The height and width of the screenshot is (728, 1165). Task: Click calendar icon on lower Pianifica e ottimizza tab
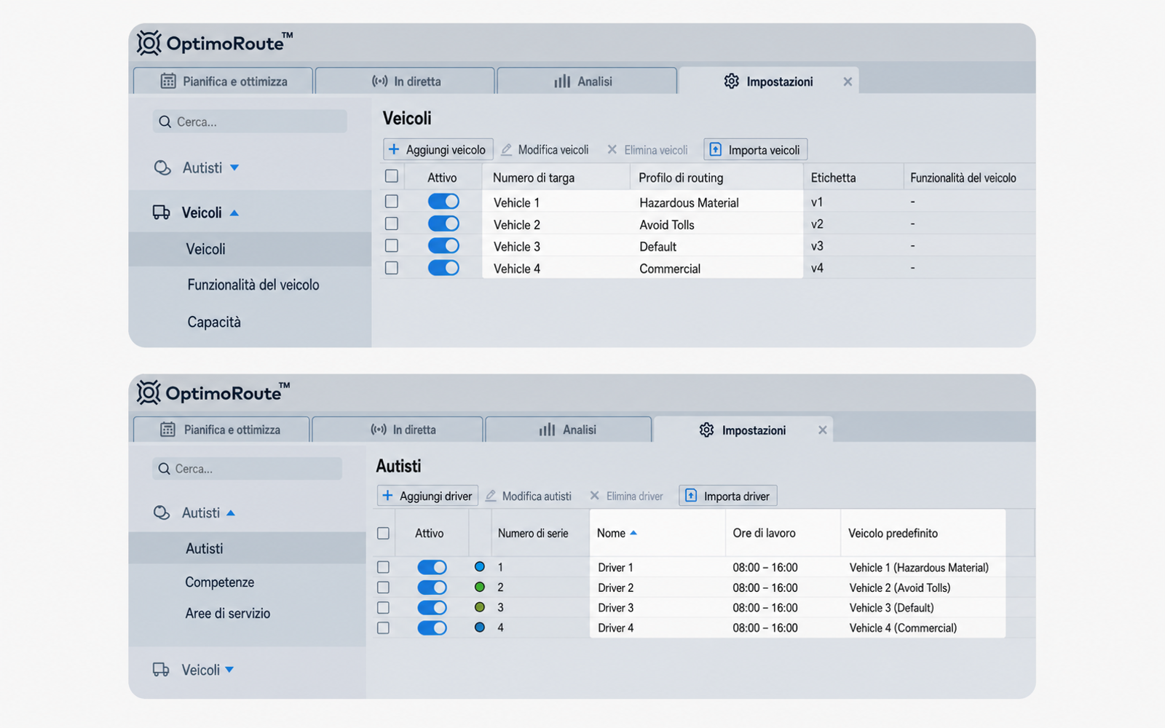[167, 430]
